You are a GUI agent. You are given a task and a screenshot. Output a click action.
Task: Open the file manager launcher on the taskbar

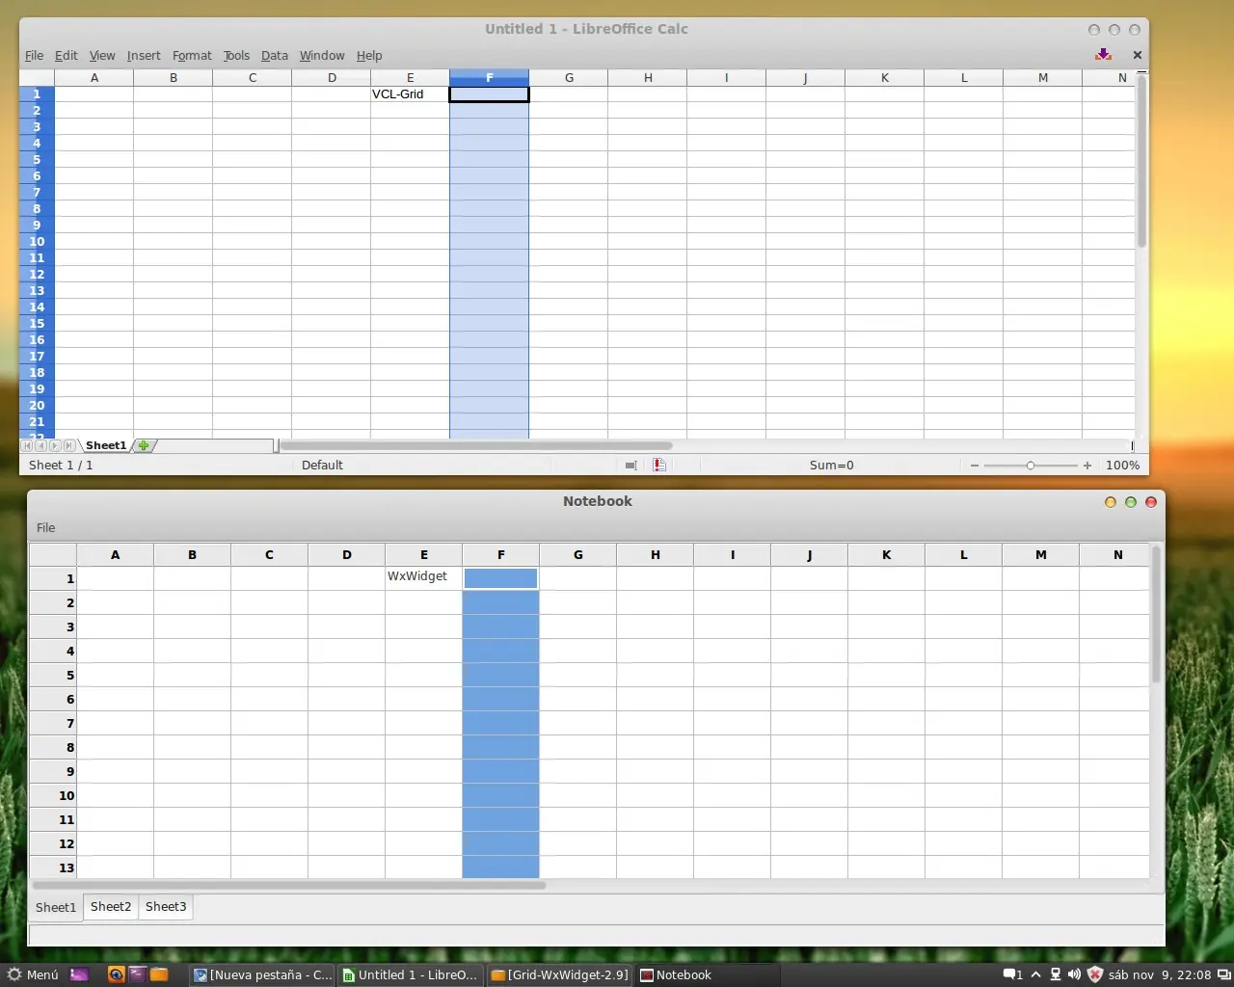(x=159, y=974)
